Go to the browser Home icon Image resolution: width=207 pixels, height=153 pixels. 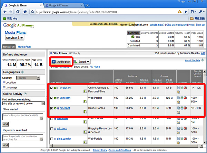tap(25, 12)
